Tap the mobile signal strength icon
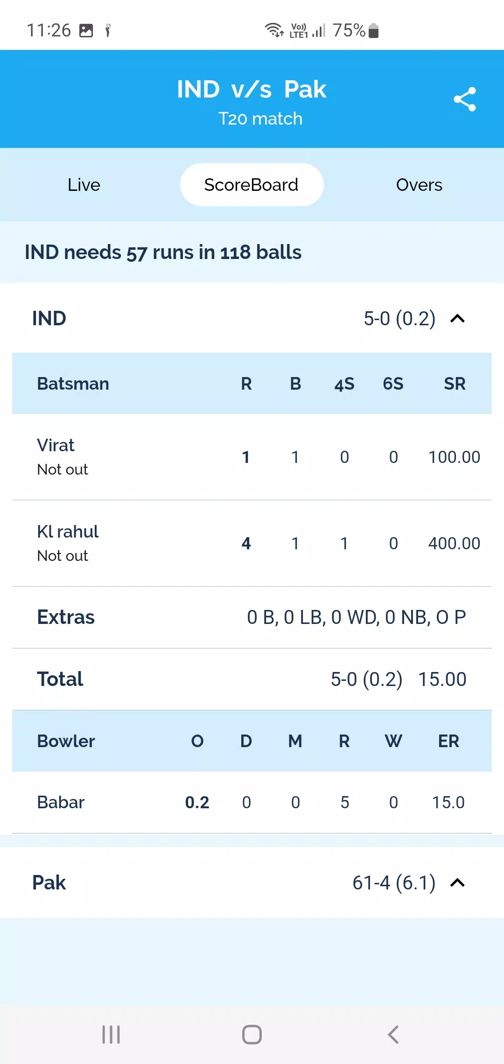This screenshot has width=504, height=1064. tap(319, 31)
